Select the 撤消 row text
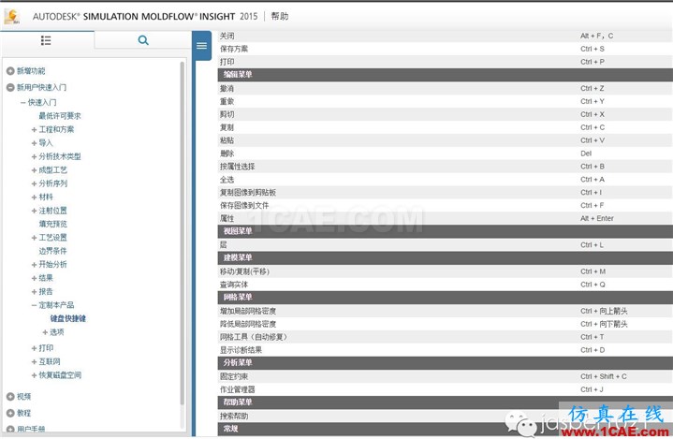 227,88
